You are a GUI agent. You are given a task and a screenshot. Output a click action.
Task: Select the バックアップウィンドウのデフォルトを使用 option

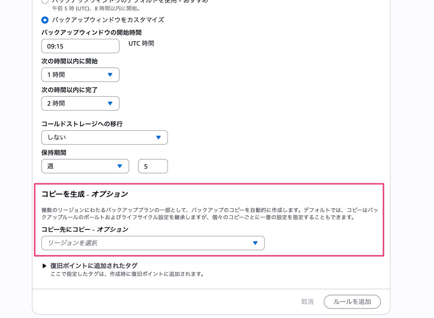45,1
